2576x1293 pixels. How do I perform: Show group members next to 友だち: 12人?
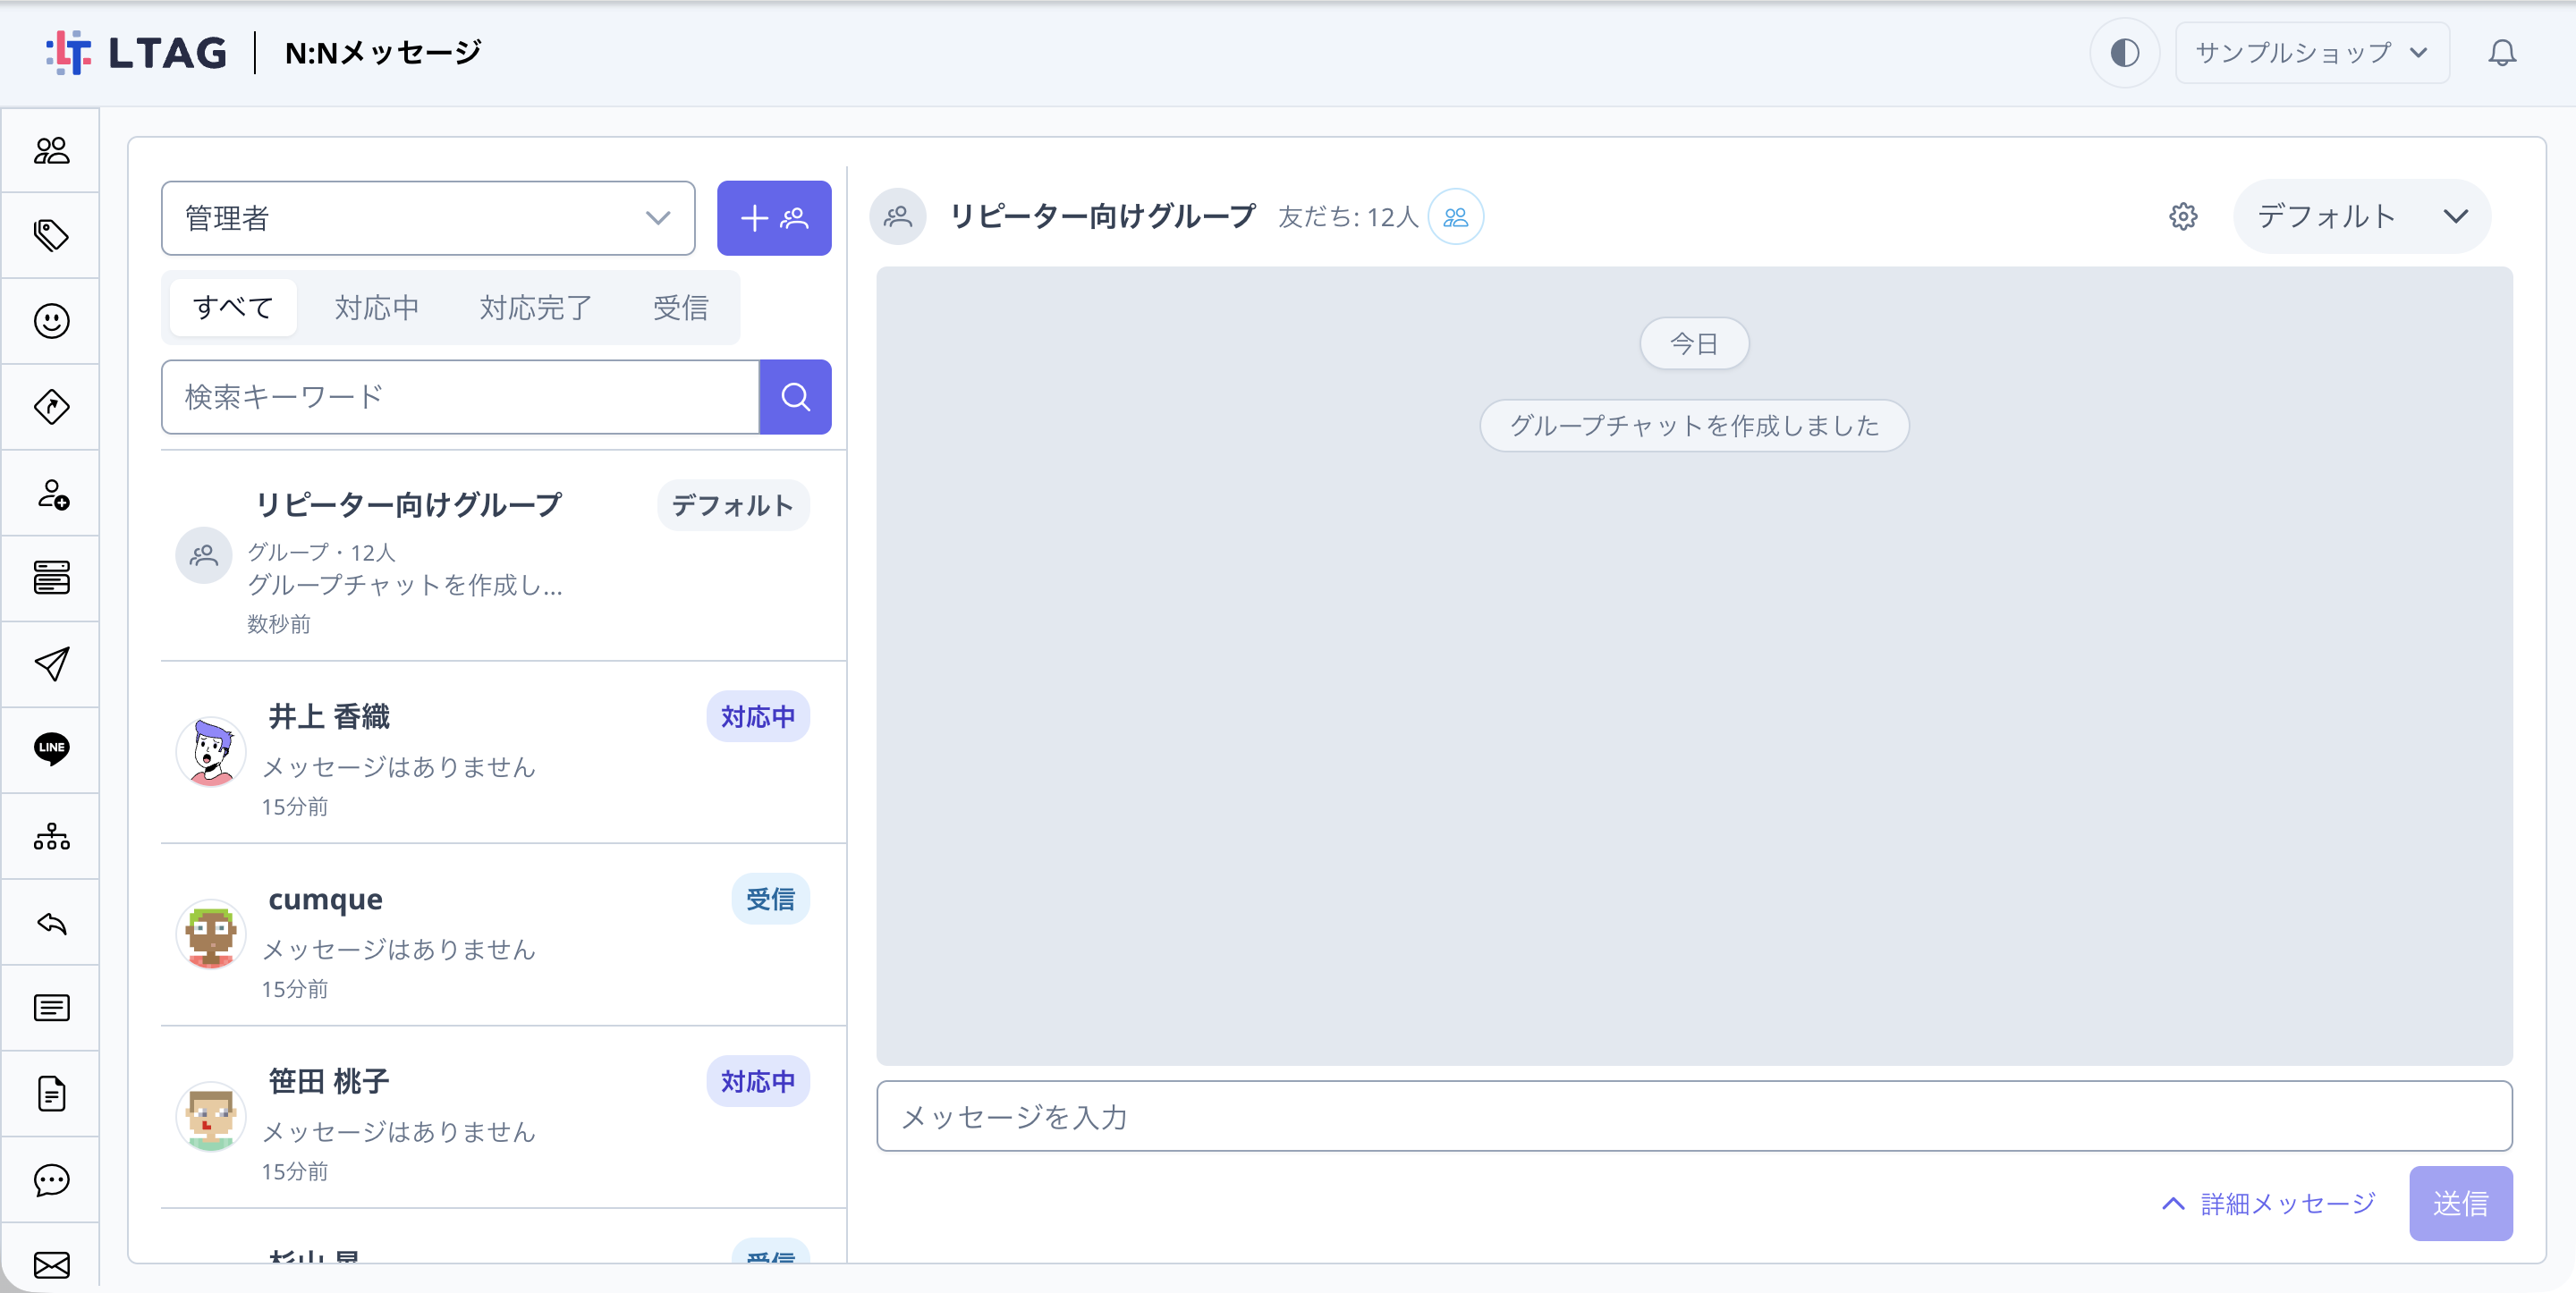point(1456,216)
